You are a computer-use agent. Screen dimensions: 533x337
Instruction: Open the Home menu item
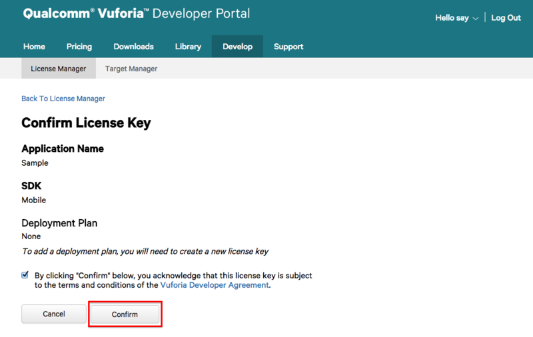coord(34,47)
